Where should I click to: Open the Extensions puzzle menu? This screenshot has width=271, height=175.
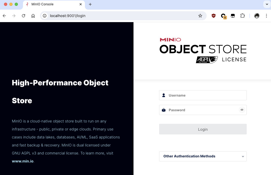pos(242,16)
